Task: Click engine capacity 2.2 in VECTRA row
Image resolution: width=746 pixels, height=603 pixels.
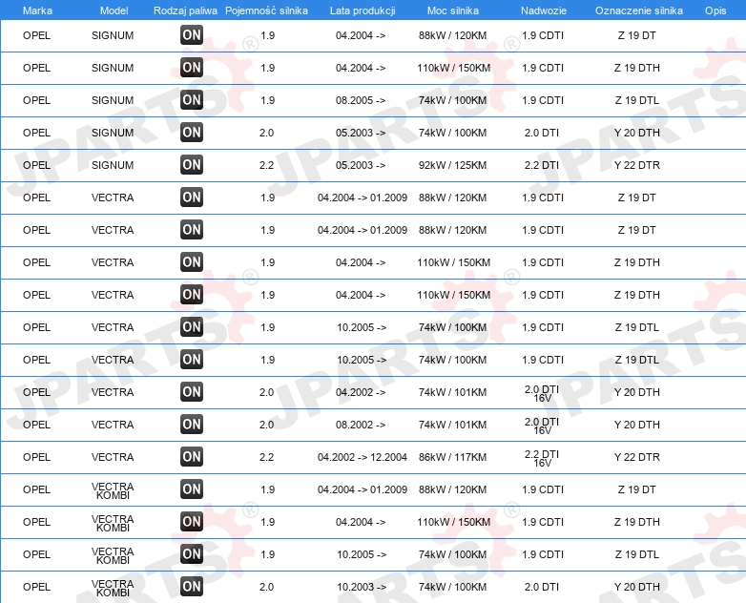Action: [x=266, y=457]
